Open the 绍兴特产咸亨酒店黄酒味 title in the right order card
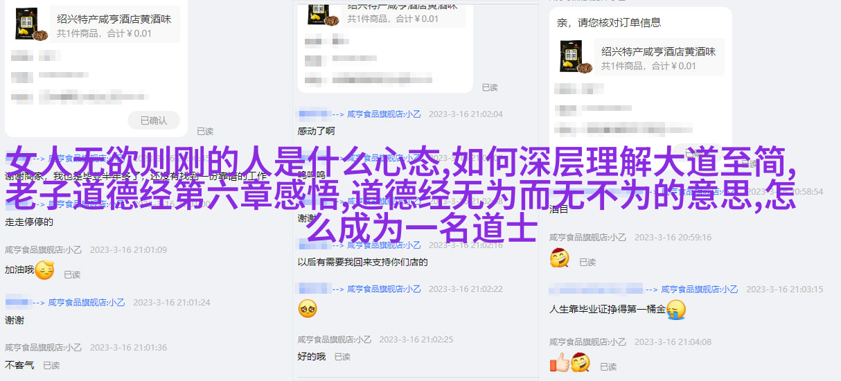 658,51
